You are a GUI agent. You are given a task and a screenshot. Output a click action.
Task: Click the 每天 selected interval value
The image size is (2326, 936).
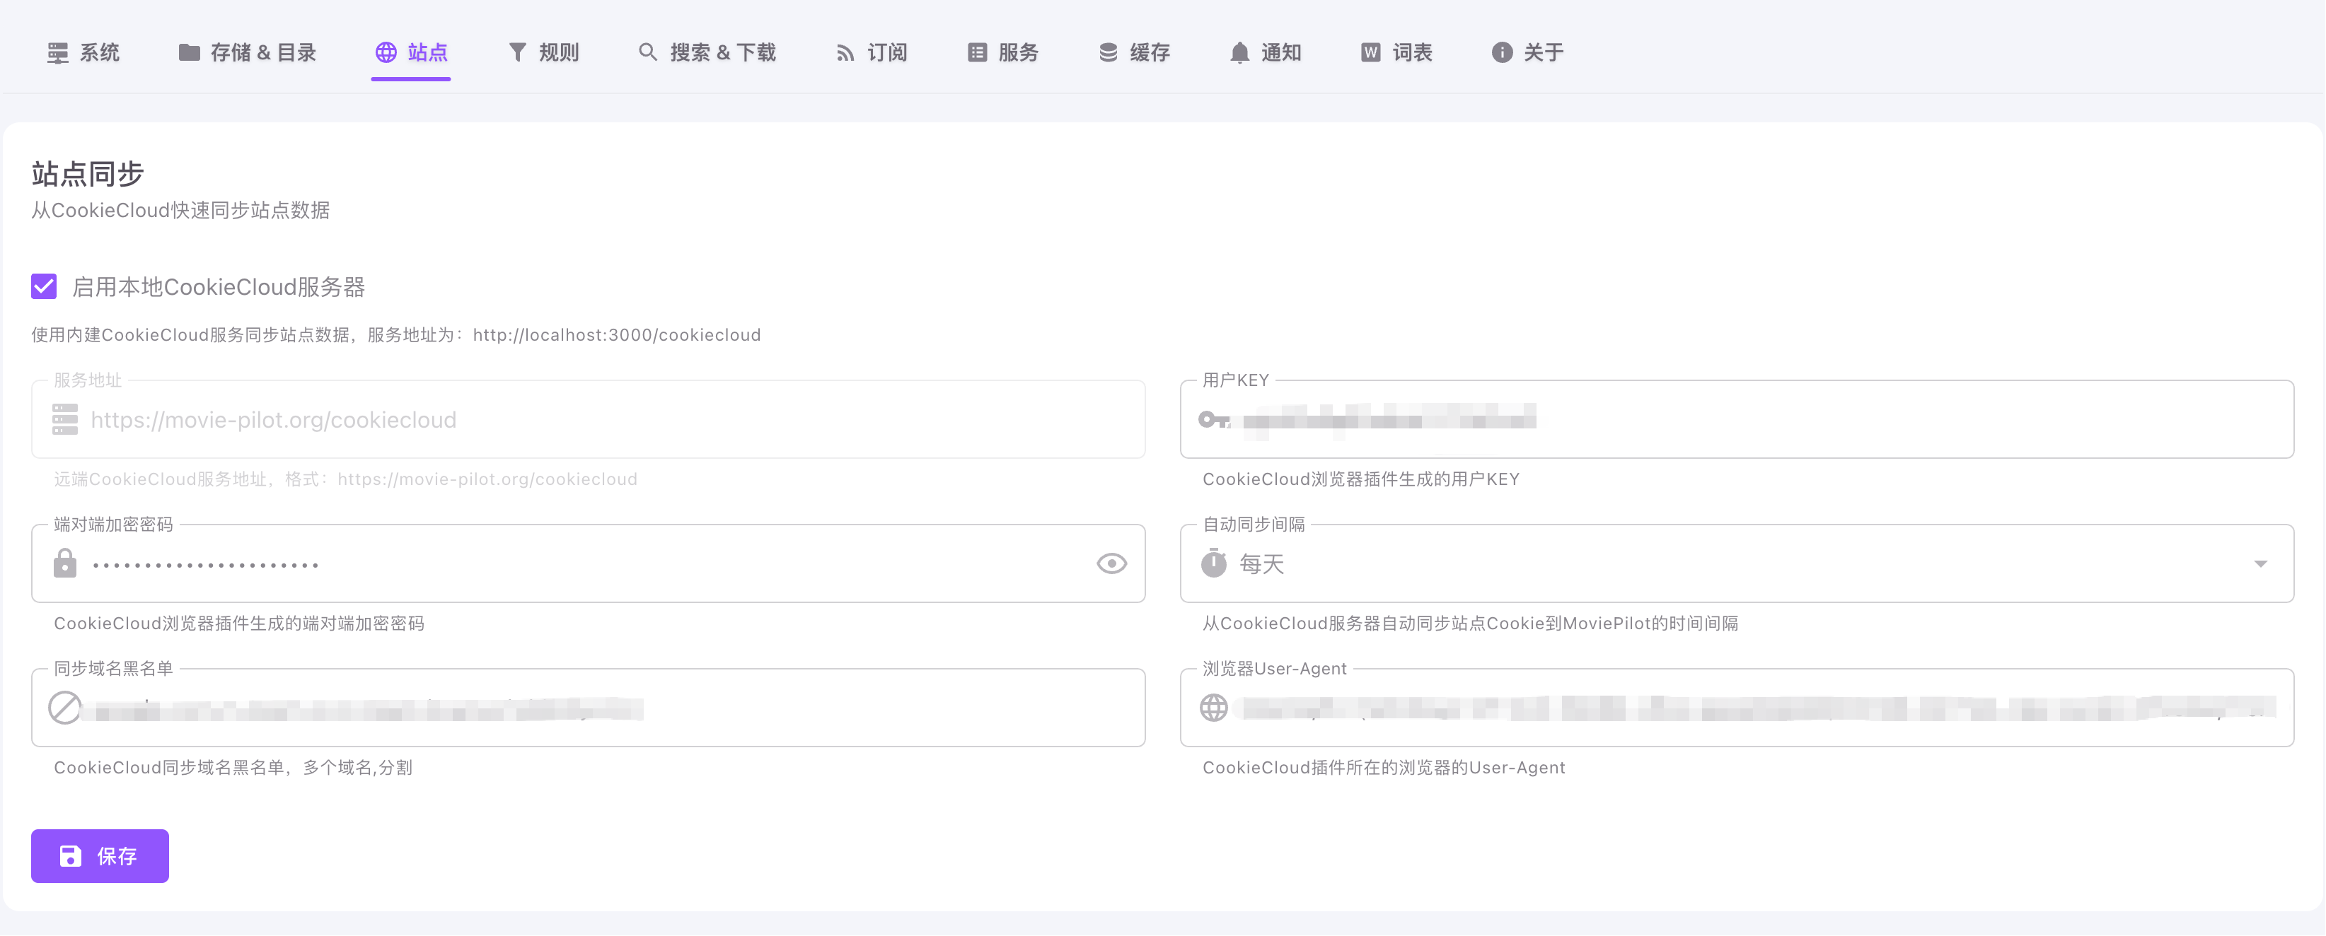[1261, 564]
